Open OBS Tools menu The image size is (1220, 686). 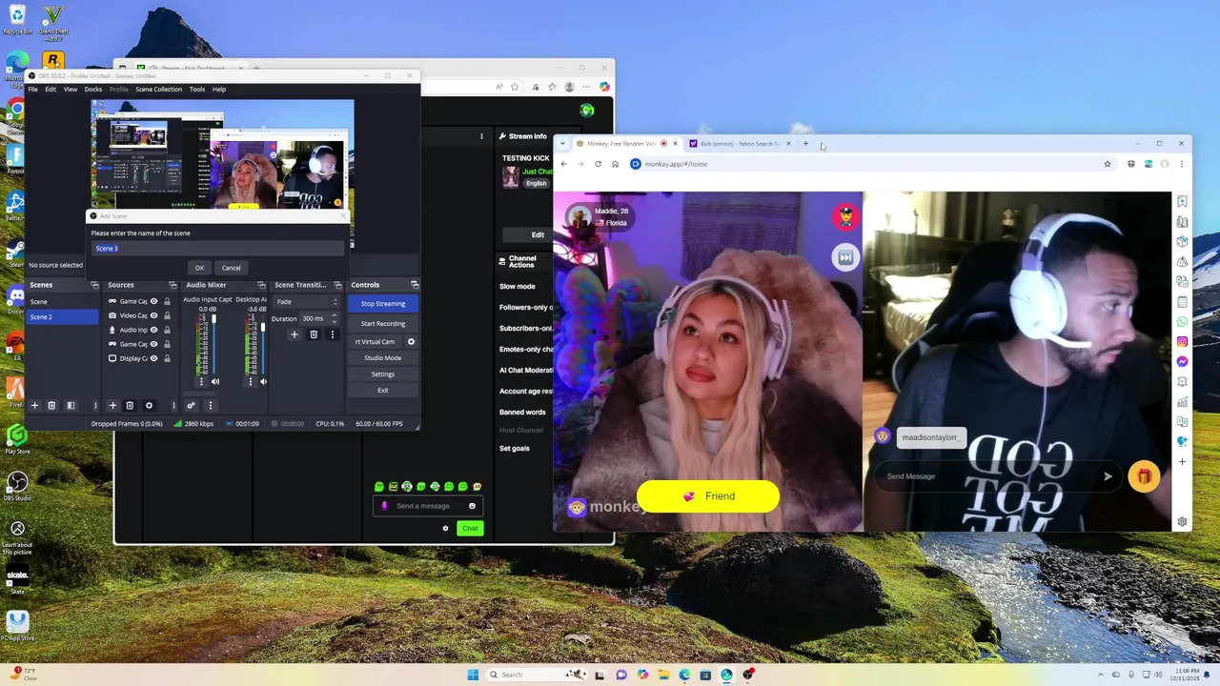point(196,89)
